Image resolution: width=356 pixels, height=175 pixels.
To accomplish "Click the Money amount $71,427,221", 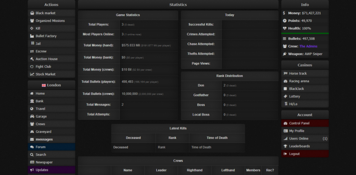I will 311,13.
